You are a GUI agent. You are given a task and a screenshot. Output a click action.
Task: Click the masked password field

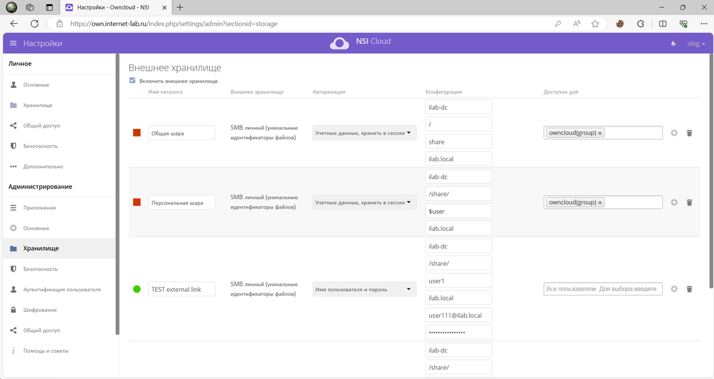(459, 332)
